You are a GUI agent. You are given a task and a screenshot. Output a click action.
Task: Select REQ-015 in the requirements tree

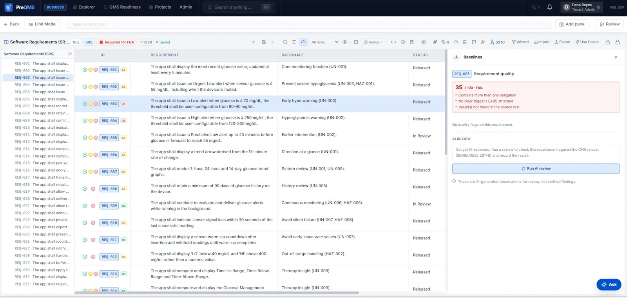point(38,163)
